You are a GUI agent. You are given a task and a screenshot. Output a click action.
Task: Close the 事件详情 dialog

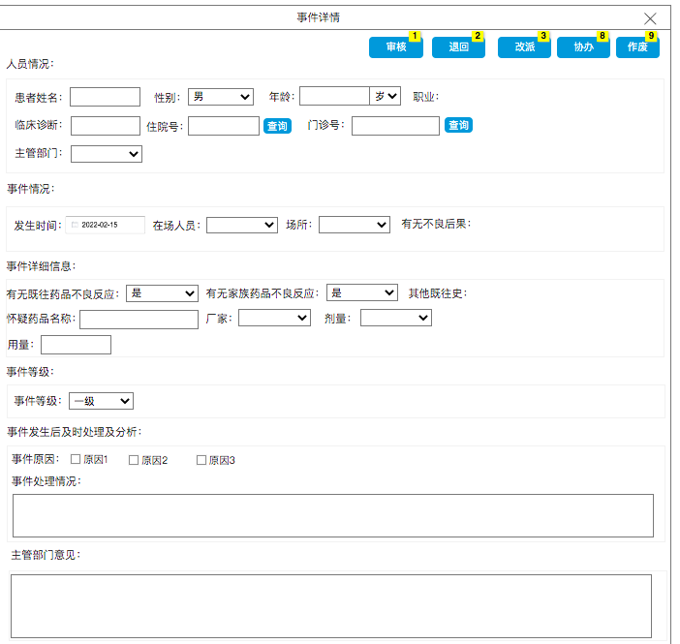[x=650, y=18]
